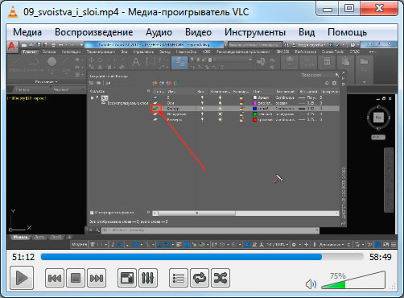Click the Play button
The image size is (404, 298).
tap(22, 278)
